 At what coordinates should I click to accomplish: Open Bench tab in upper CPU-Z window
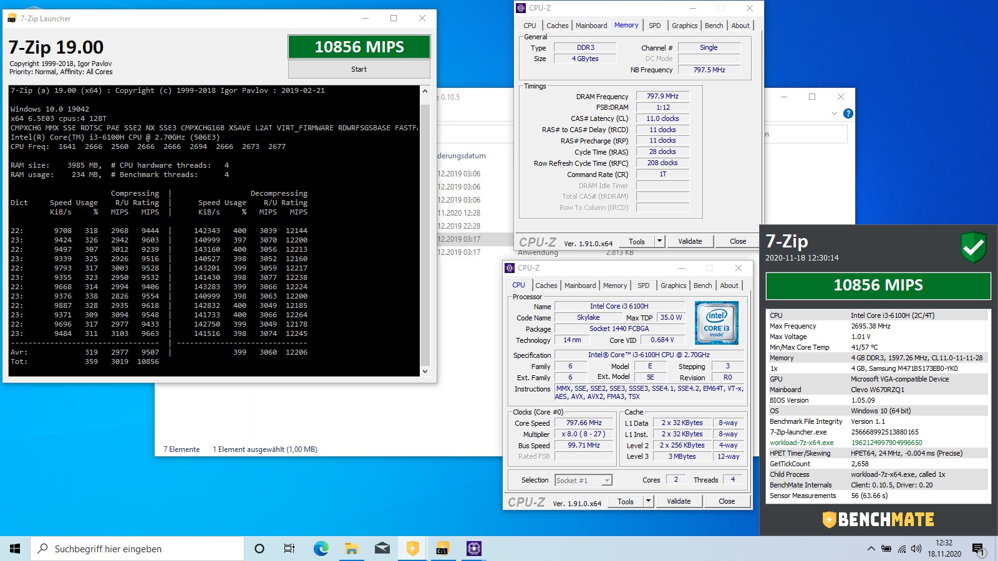pyautogui.click(x=714, y=26)
